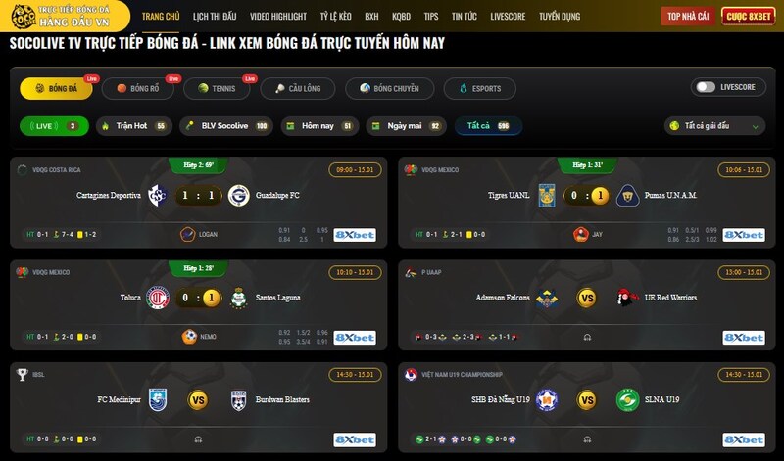Image resolution: width=784 pixels, height=461 pixels.
Task: Toggle the Livescore switch on
Action: point(706,87)
